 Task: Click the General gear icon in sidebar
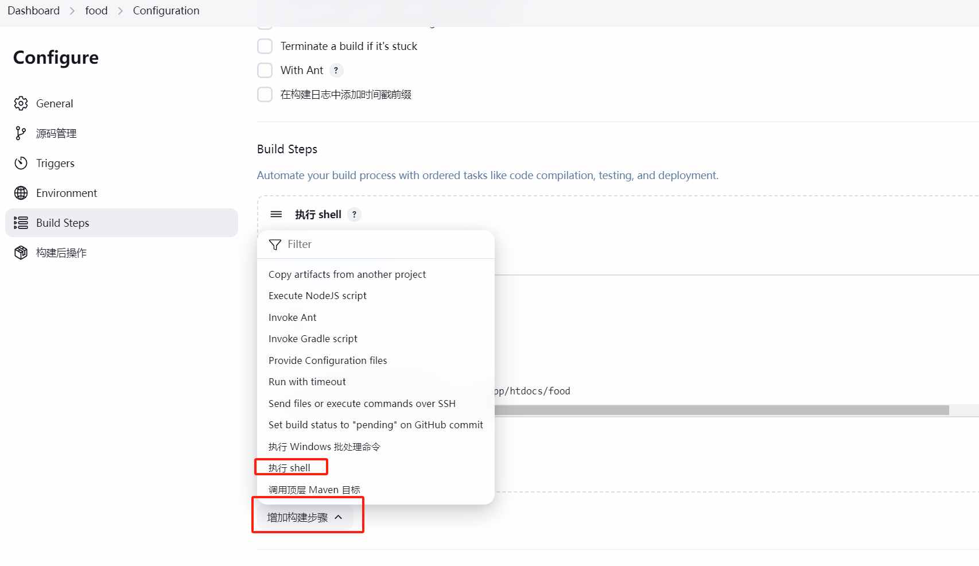coord(21,103)
